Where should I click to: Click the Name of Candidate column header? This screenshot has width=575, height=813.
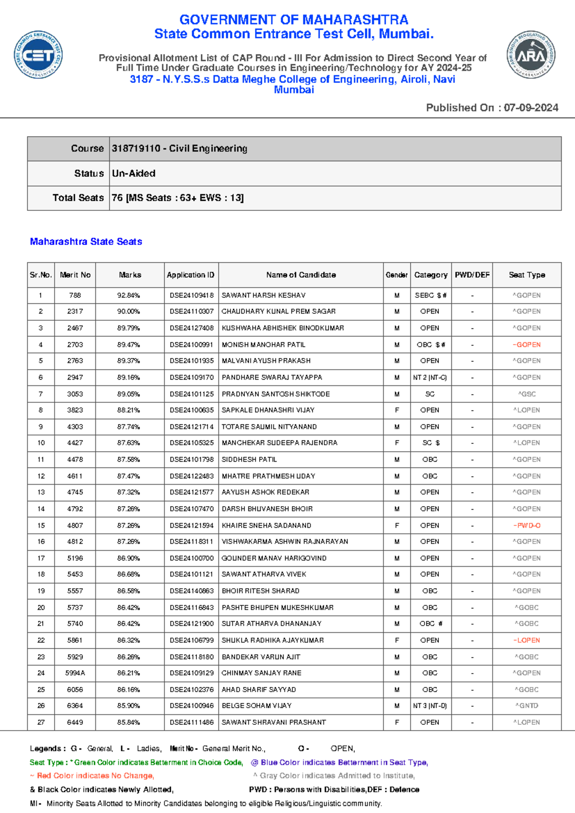(x=301, y=275)
